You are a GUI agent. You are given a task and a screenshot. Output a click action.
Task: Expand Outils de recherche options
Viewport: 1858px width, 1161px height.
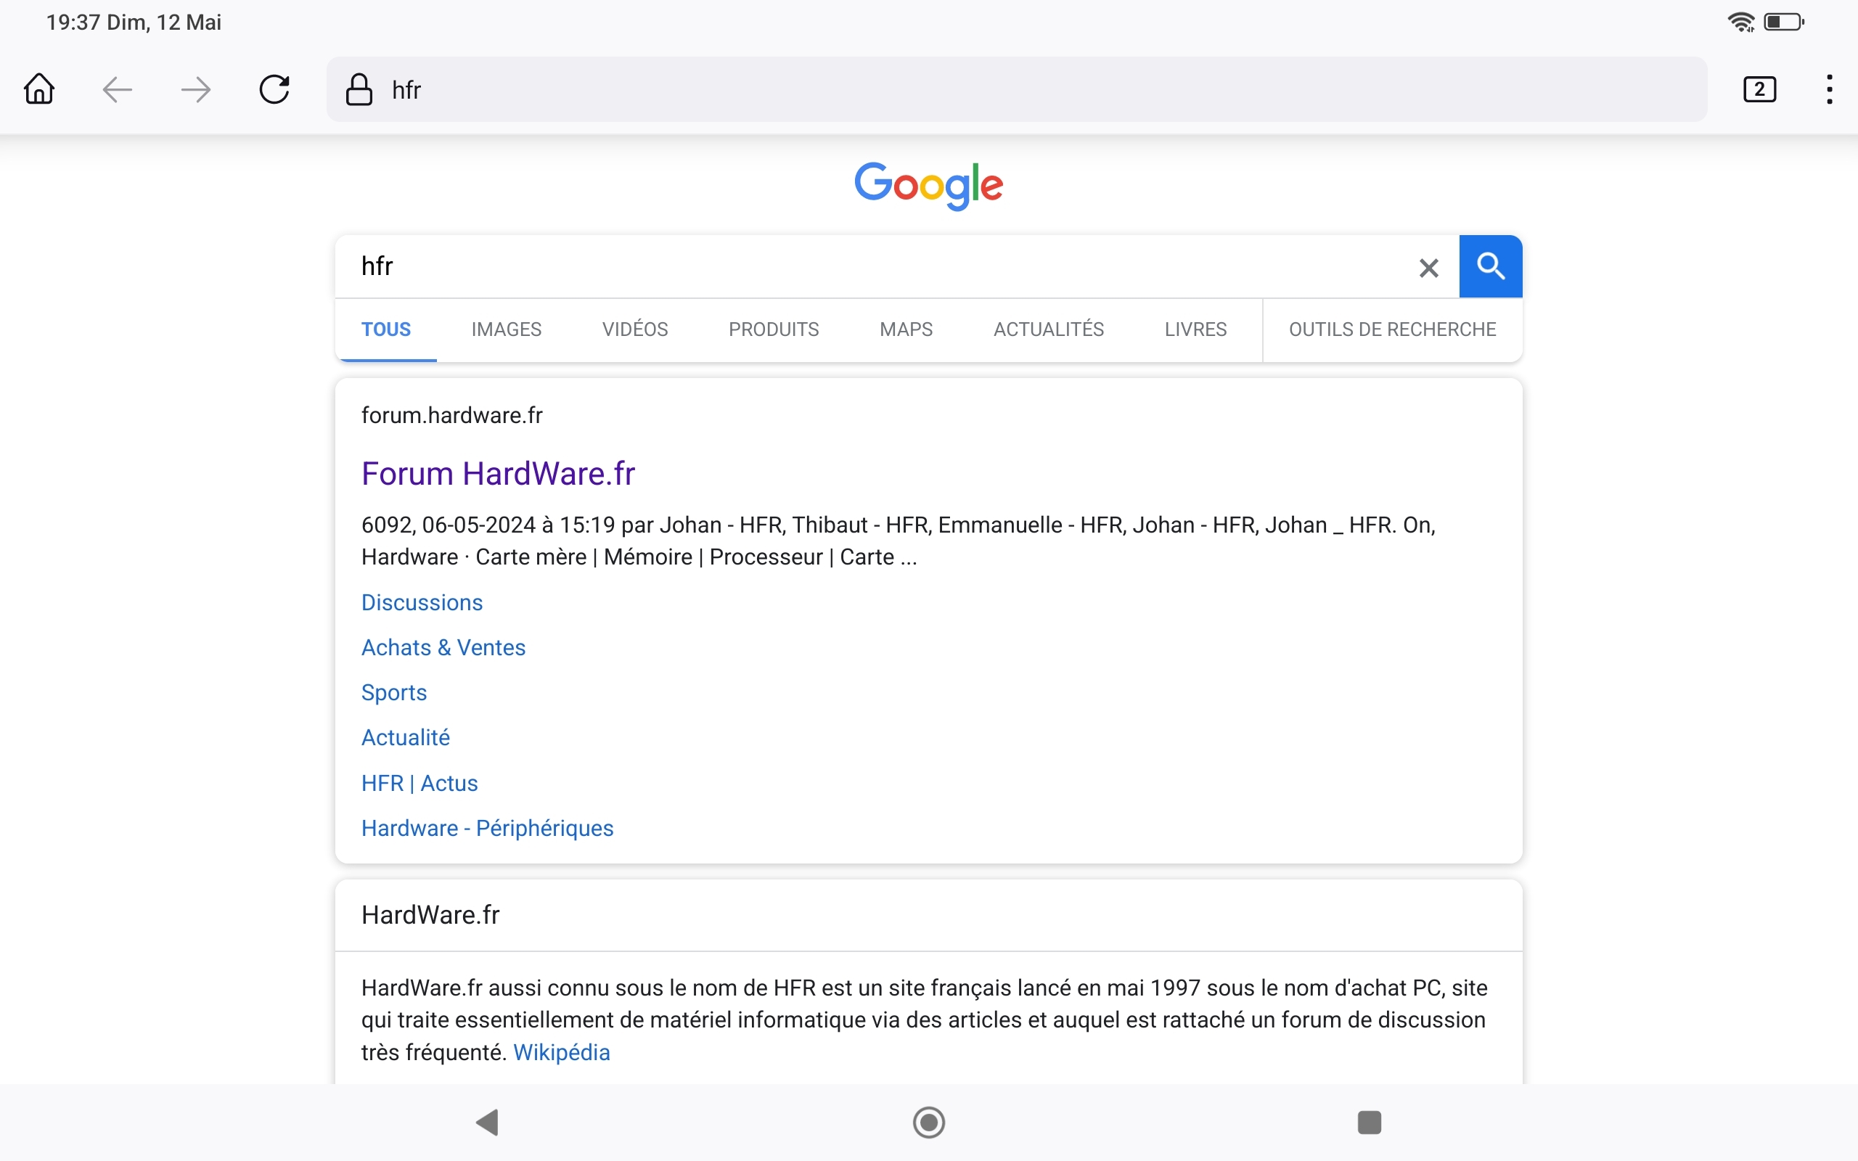tap(1391, 329)
